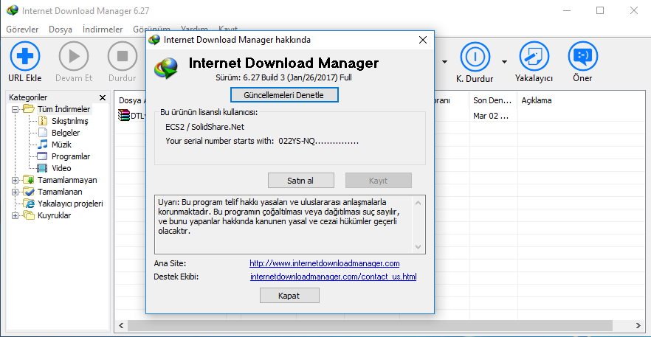Click the Son Den... column header
This screenshot has width=651, height=337.
(x=493, y=100)
